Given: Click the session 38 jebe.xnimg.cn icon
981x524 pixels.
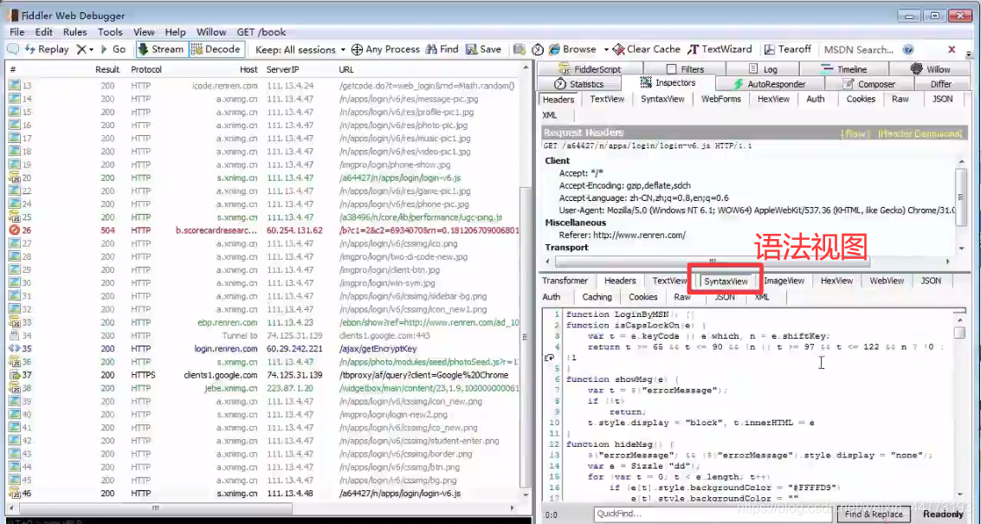Looking at the screenshot, I should pyautogui.click(x=14, y=388).
